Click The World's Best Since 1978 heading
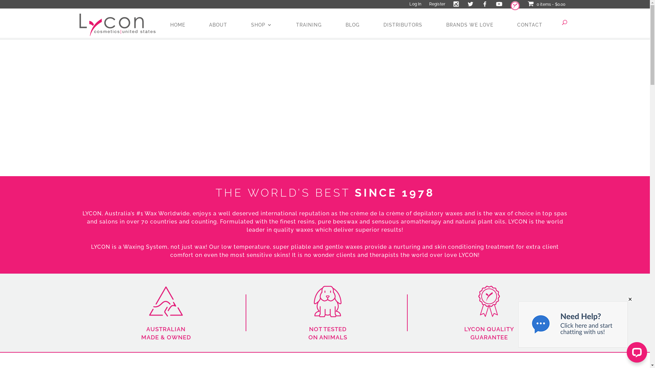Viewport: 655px width, 368px height. pos(325,193)
